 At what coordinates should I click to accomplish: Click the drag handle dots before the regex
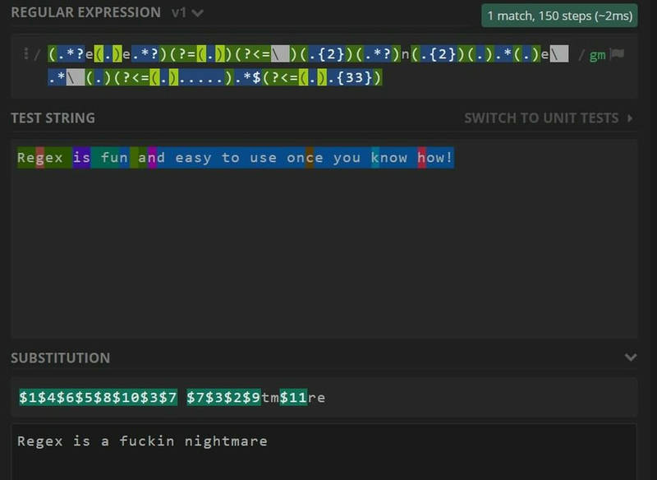[26, 53]
